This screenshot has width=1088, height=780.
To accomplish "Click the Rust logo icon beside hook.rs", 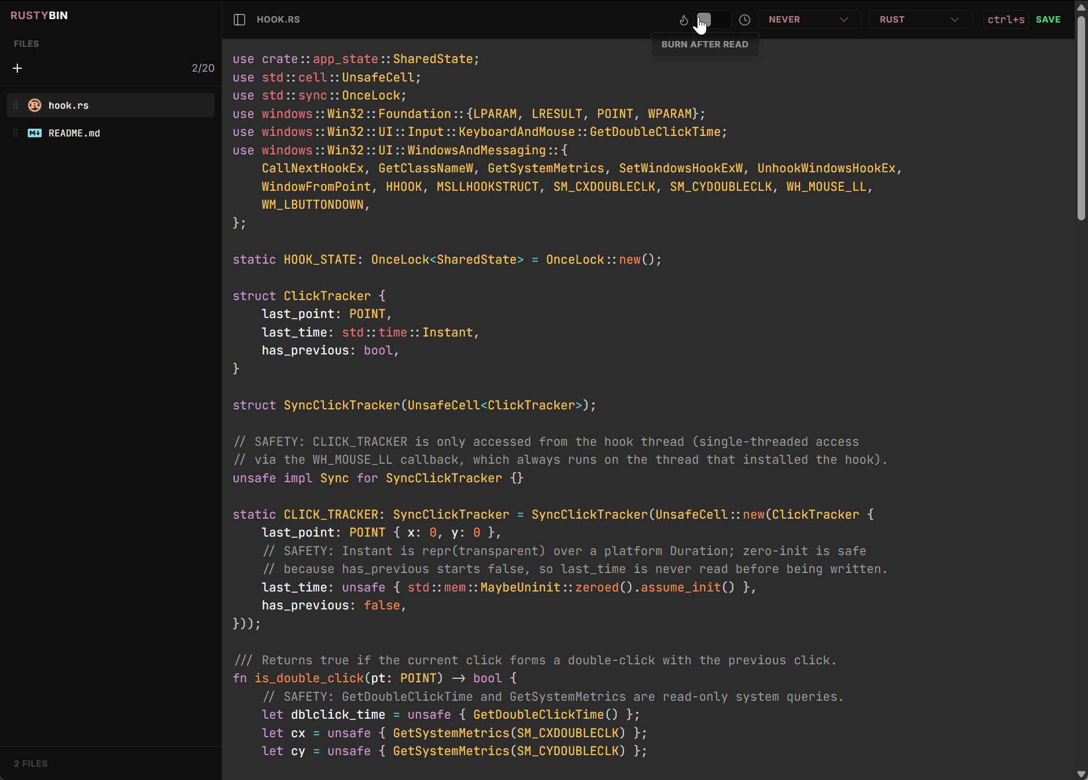I will pyautogui.click(x=35, y=105).
